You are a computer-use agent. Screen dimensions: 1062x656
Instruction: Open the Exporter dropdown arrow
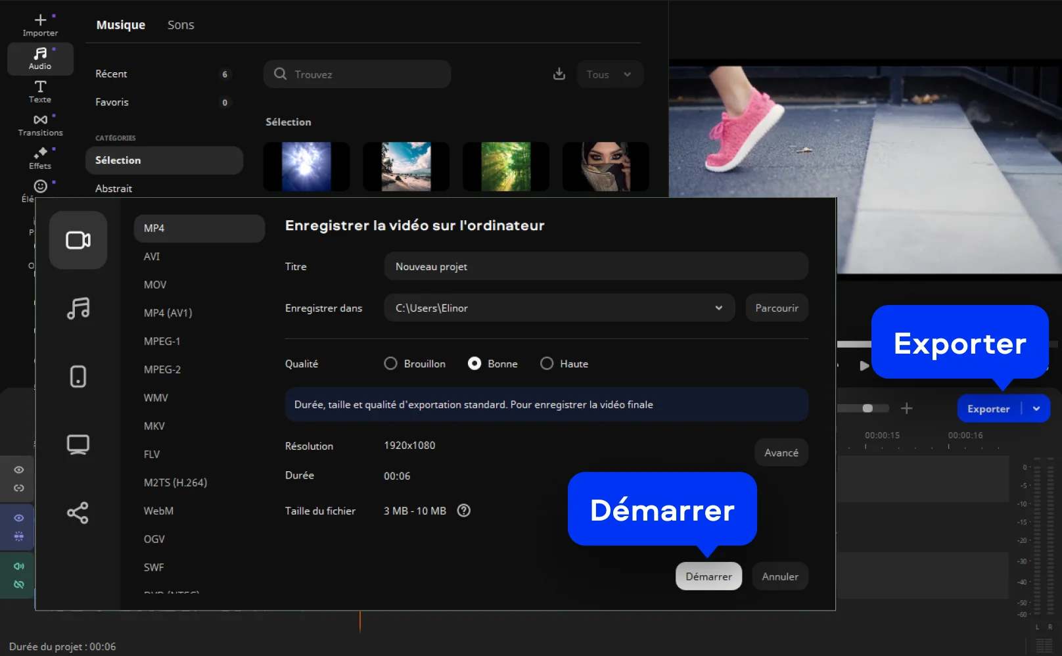click(x=1036, y=408)
